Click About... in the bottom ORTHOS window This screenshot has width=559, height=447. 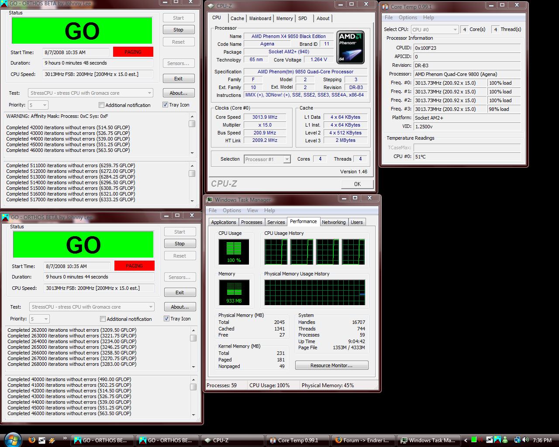pyautogui.click(x=179, y=307)
